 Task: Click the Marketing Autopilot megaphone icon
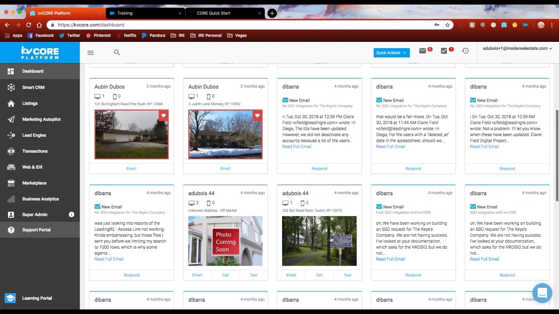[x=11, y=119]
